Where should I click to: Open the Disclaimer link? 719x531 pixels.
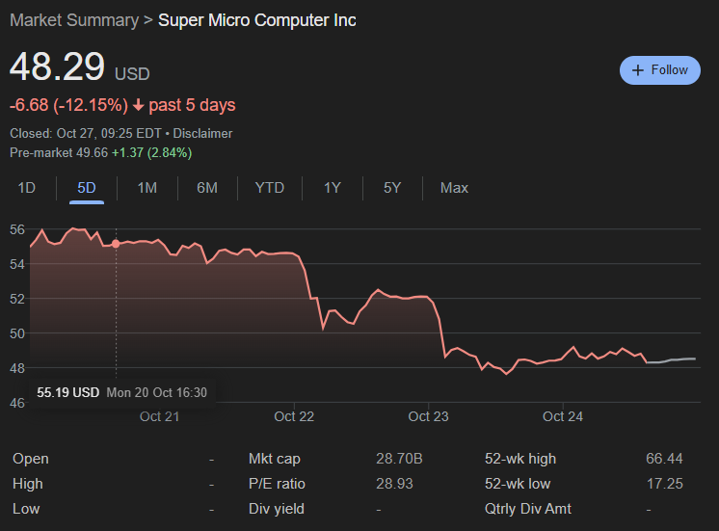pos(202,134)
